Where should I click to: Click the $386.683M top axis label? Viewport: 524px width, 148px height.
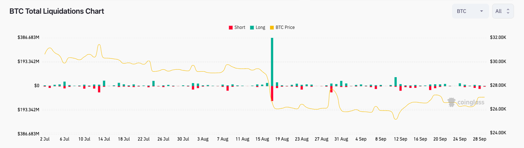(29, 37)
